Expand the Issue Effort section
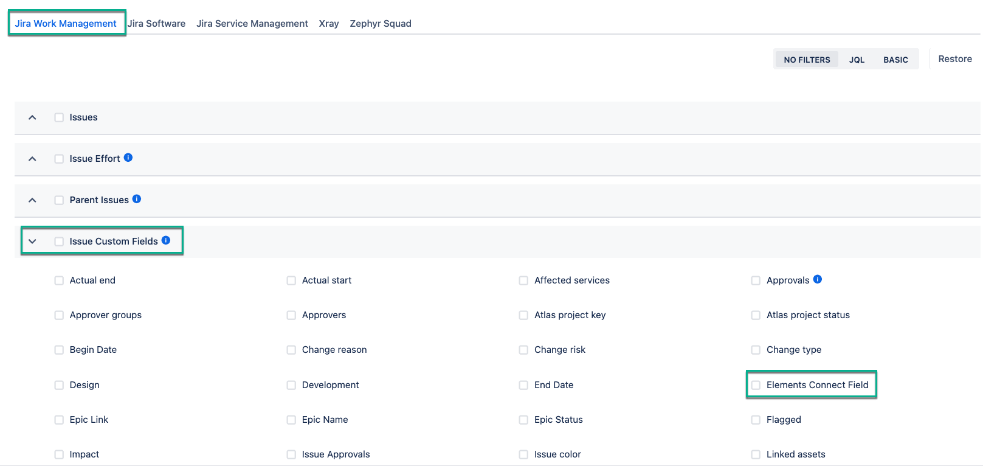This screenshot has width=983, height=466. [x=33, y=159]
